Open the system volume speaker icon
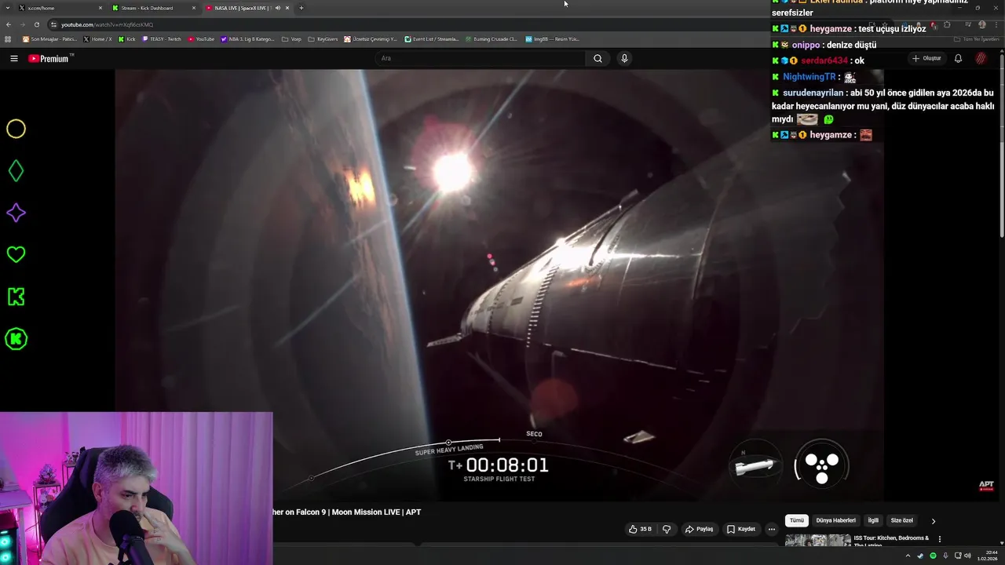The width and height of the screenshot is (1005, 565). [967, 556]
